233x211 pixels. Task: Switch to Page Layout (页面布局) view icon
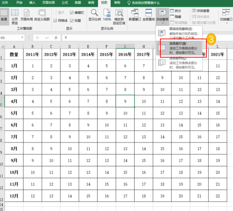point(27,15)
